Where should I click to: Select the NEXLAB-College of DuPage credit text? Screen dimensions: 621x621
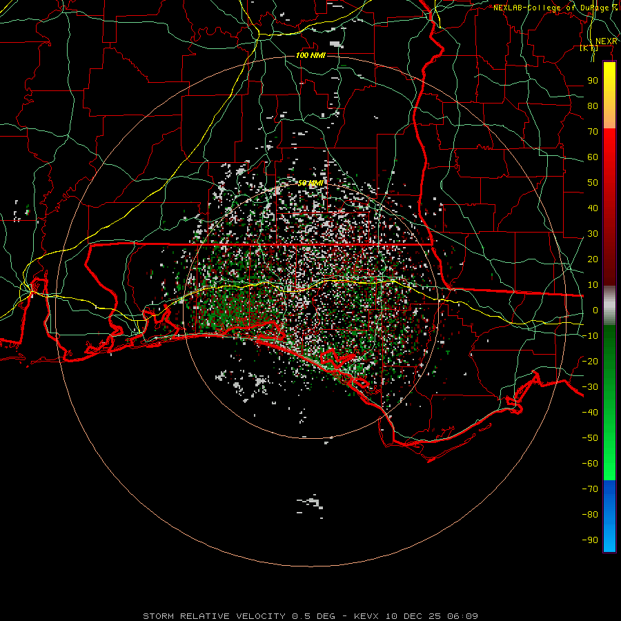point(551,8)
